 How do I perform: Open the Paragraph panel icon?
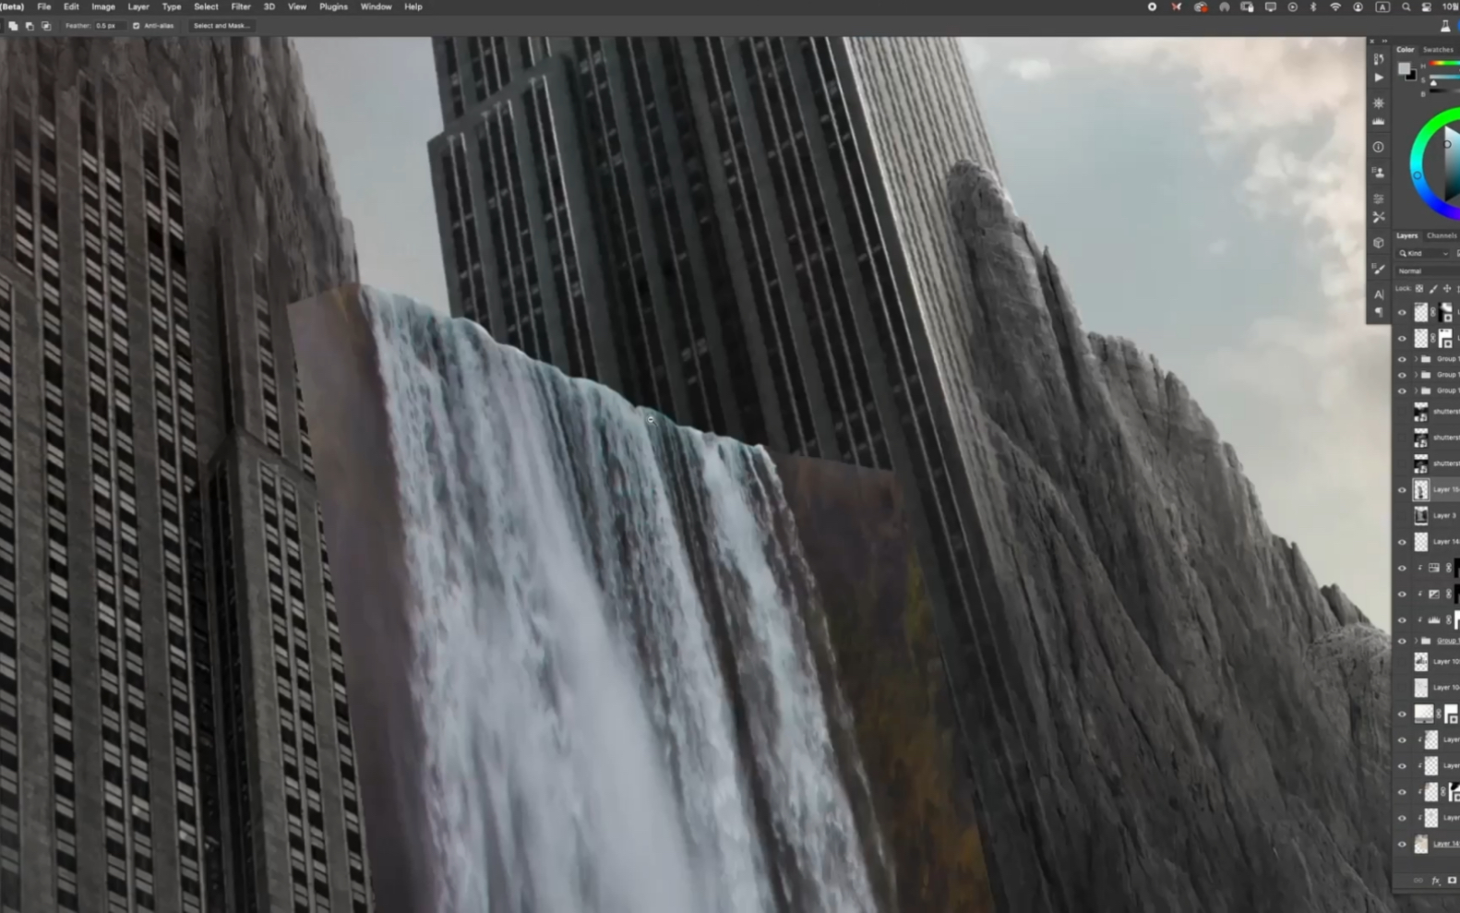click(x=1378, y=312)
